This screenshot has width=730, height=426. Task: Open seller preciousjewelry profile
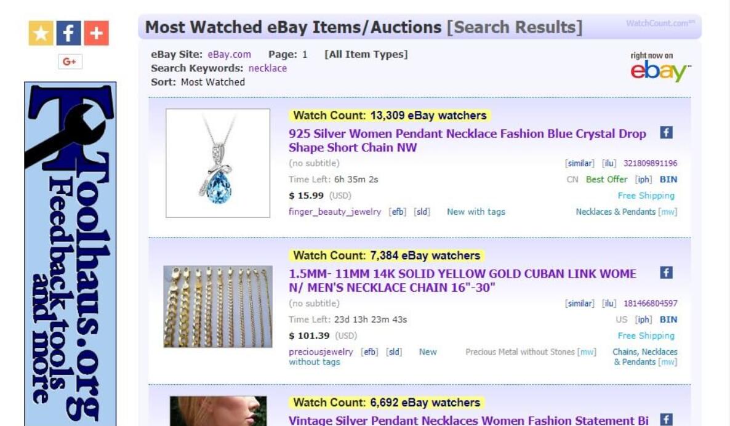(x=321, y=352)
